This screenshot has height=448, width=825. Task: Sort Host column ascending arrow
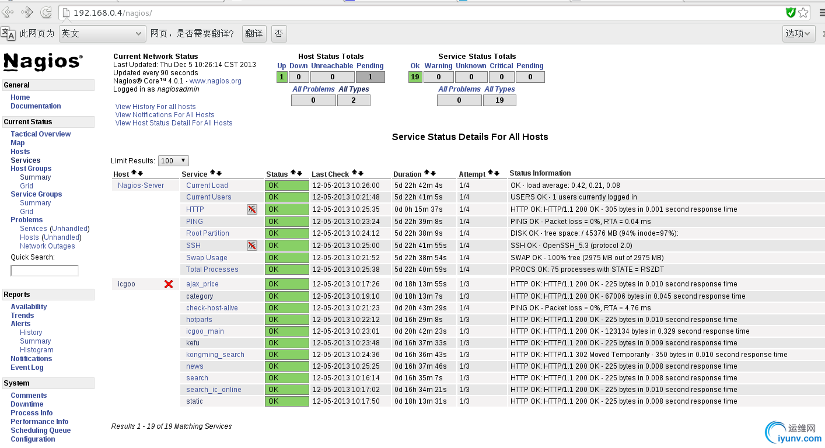tap(134, 173)
